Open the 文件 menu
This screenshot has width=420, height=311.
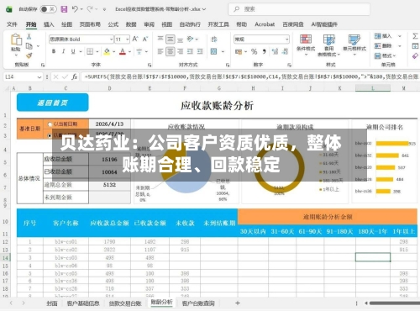12,24
